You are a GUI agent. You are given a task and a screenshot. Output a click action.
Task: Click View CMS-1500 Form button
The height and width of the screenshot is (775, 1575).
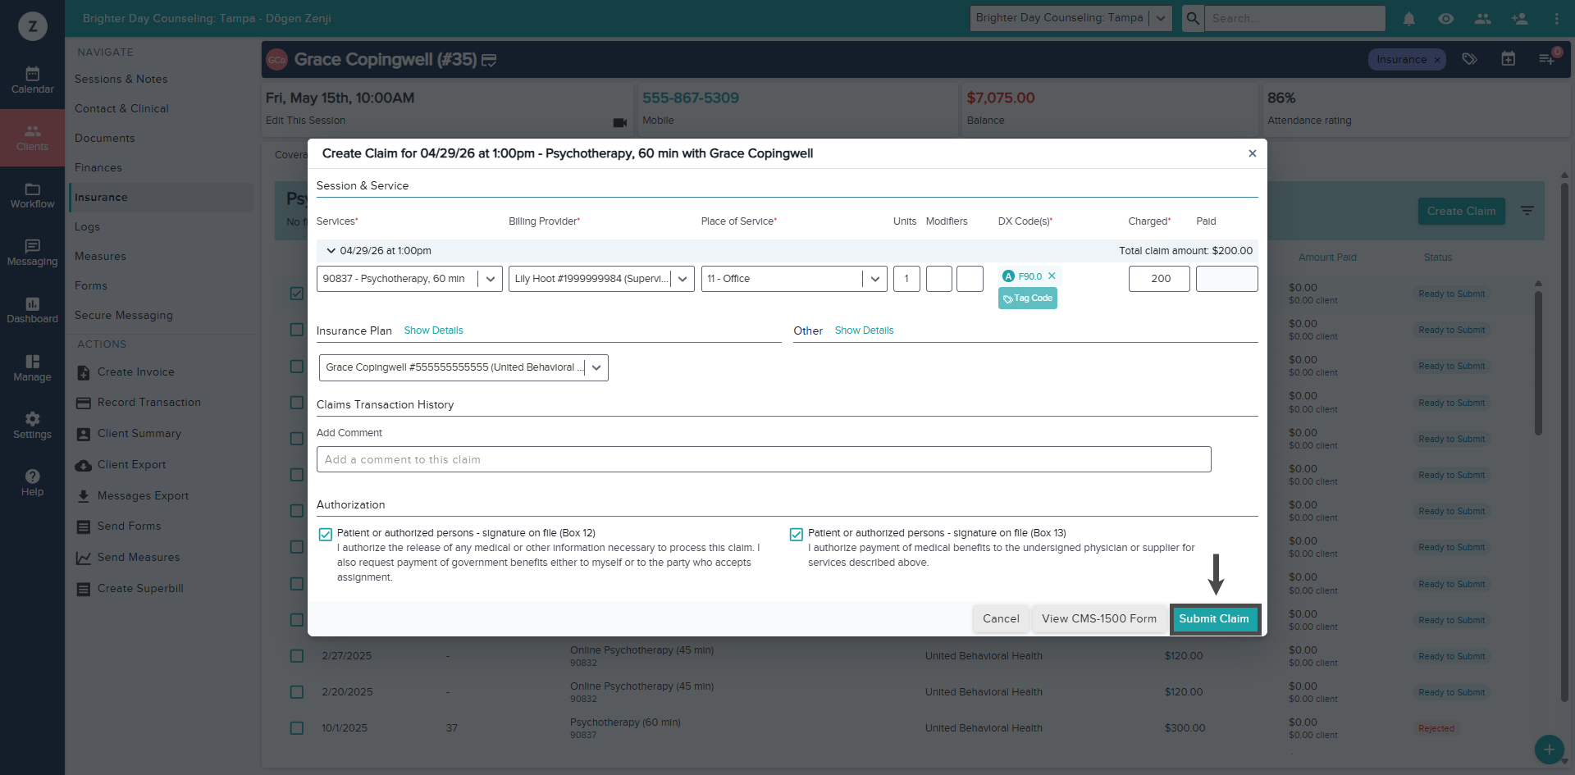pos(1099,619)
